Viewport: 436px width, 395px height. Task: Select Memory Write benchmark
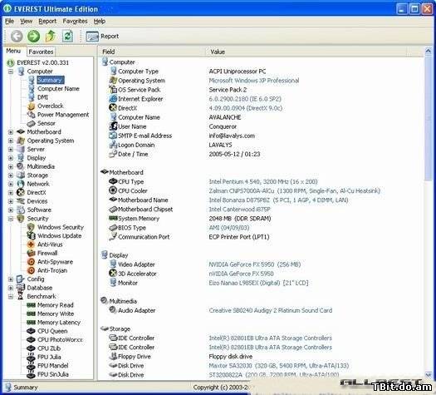pyautogui.click(x=56, y=314)
